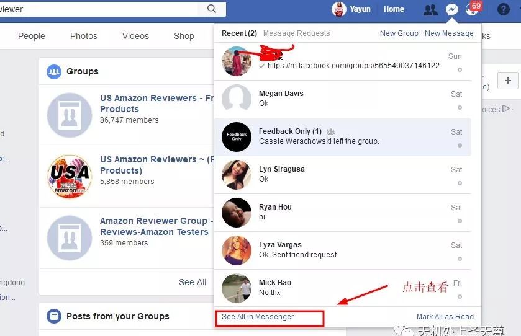521x336 pixels.
Task: Click the Messenger icon in top bar
Action: [x=452, y=10]
